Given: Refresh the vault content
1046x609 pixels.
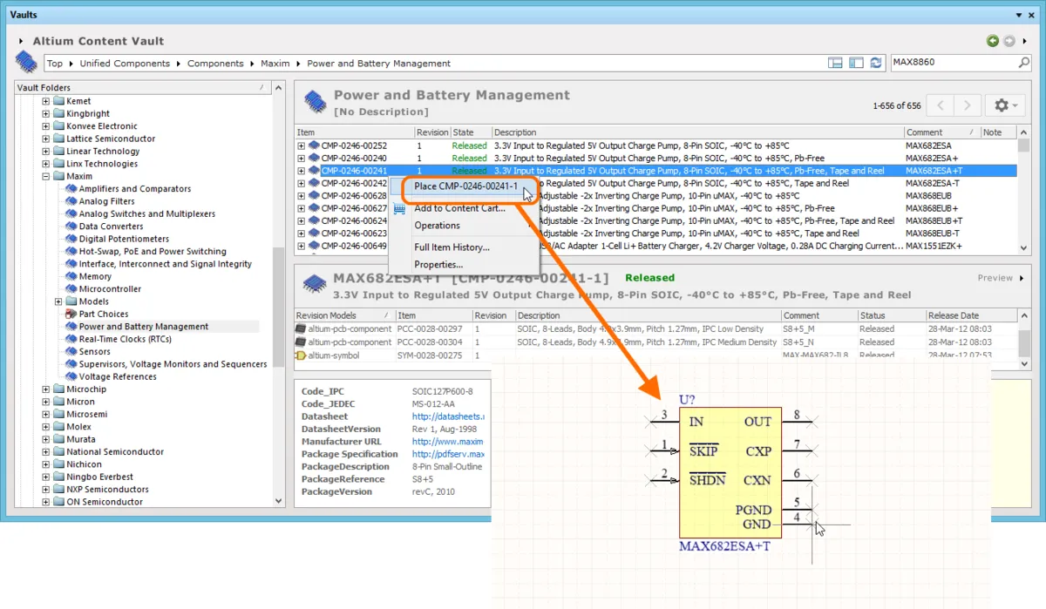Looking at the screenshot, I should click(876, 63).
